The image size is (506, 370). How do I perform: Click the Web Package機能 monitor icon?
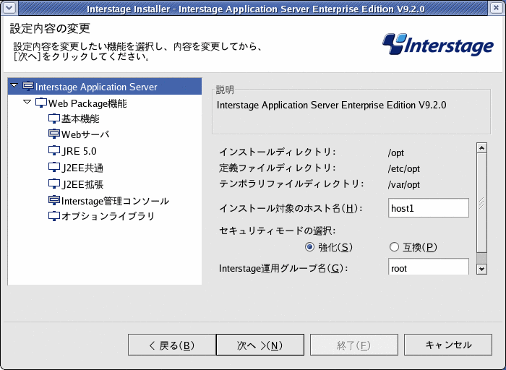pos(41,103)
